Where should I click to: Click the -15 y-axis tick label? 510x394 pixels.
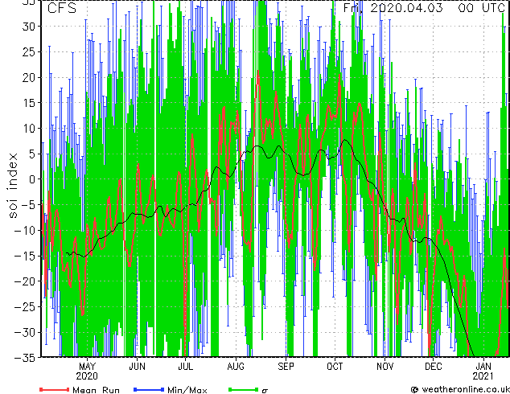click(26, 256)
